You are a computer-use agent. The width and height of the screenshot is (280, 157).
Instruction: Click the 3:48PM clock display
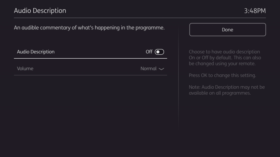[x=255, y=11]
